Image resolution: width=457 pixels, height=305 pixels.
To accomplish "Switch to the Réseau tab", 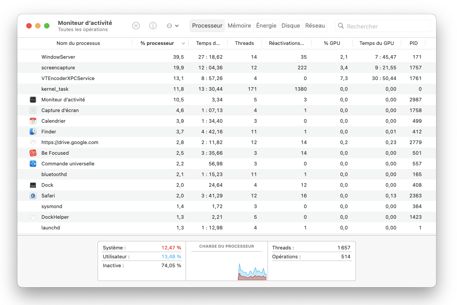I will pyautogui.click(x=315, y=26).
